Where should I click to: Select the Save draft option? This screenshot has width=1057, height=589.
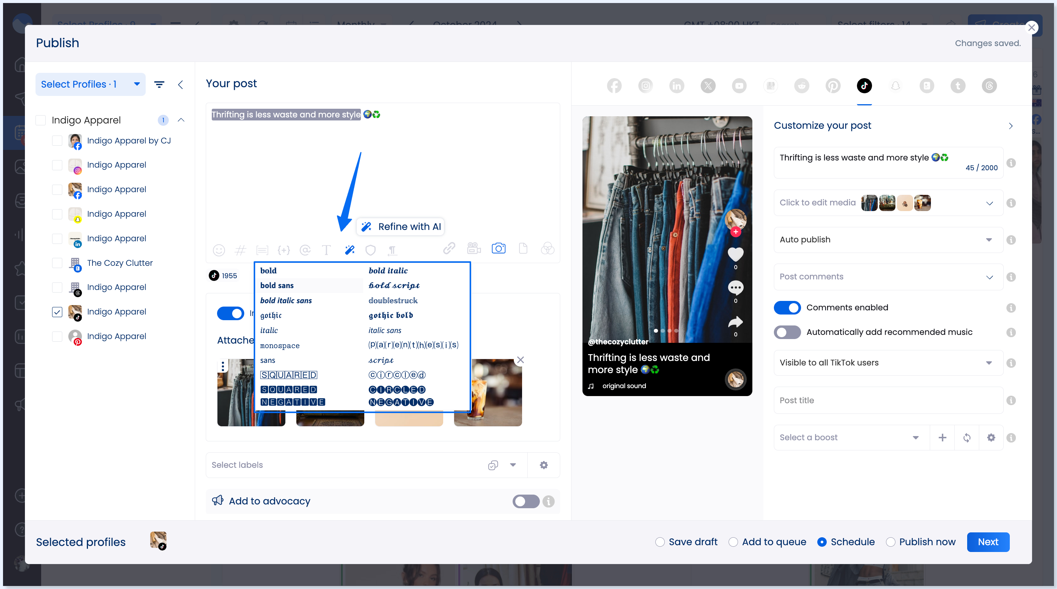point(660,542)
